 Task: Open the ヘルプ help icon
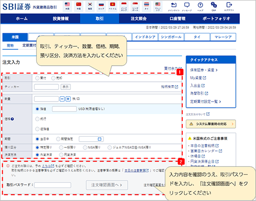click(x=200, y=6)
